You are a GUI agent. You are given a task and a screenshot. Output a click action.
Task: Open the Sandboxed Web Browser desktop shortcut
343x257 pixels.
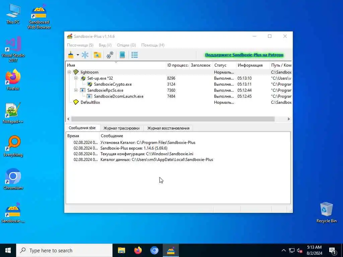pos(39,16)
